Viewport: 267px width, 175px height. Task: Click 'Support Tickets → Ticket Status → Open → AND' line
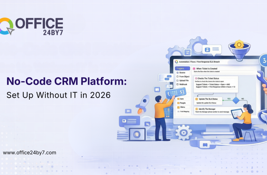click(x=213, y=84)
